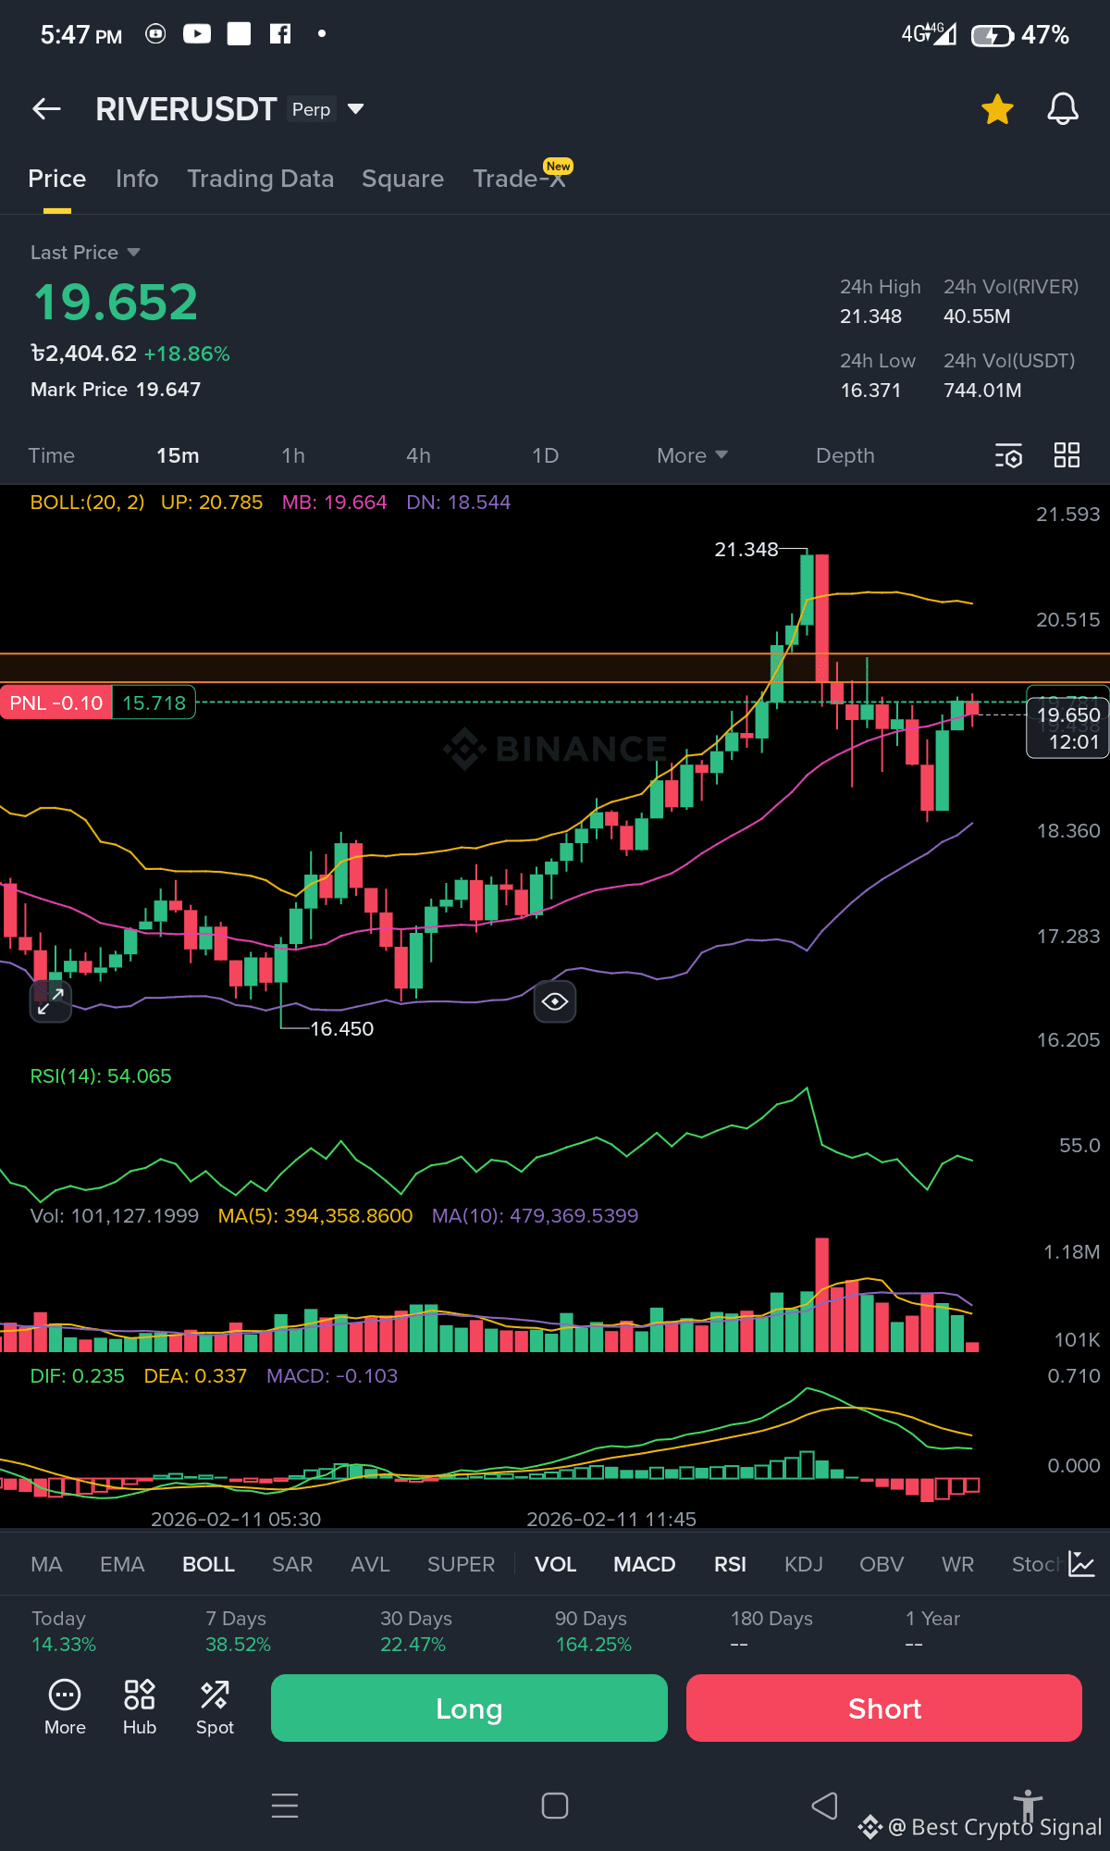
Task: Open Android recent apps menu button
Action: point(285,1806)
